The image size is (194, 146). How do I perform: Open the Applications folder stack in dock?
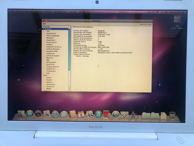pyautogui.click(x=146, y=115)
